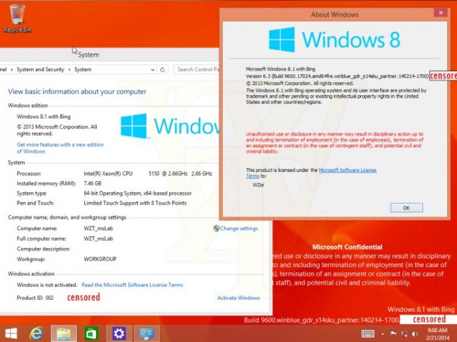Click the Change settings link
The image size is (457, 342).
tap(238, 229)
